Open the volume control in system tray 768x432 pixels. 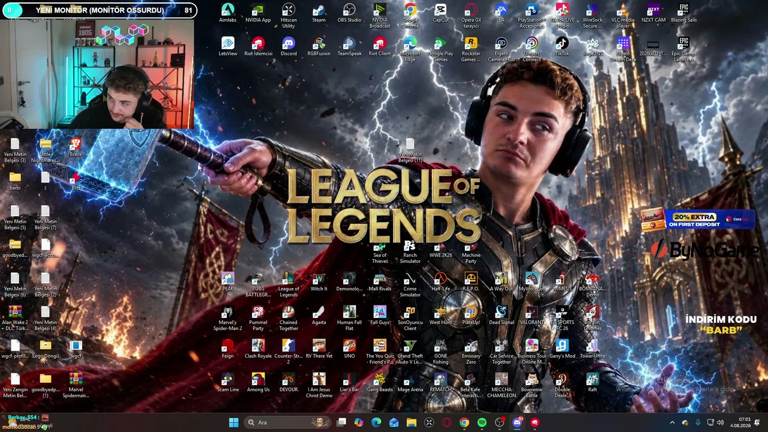[x=720, y=422]
